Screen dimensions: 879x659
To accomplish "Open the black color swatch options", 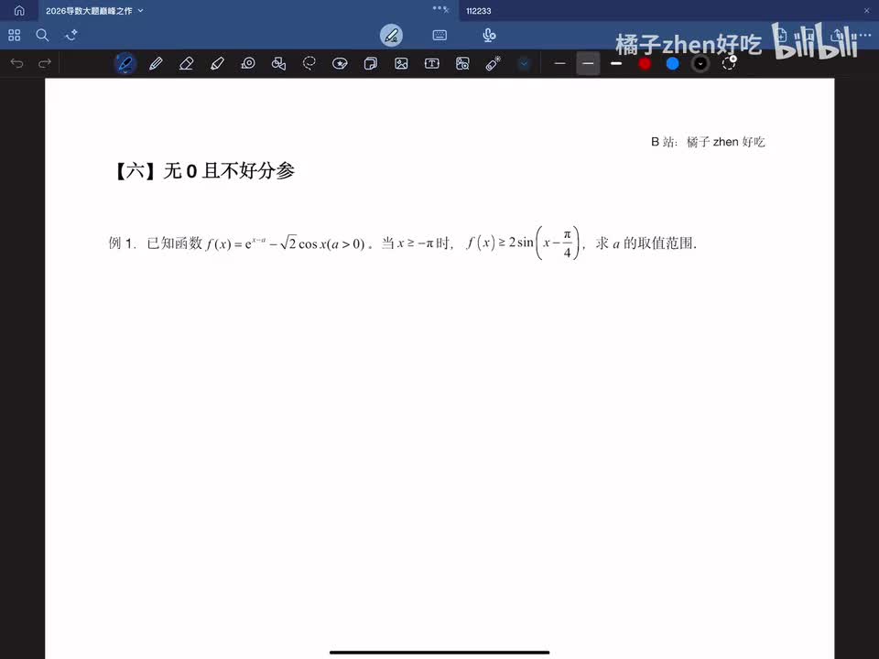I will click(700, 63).
